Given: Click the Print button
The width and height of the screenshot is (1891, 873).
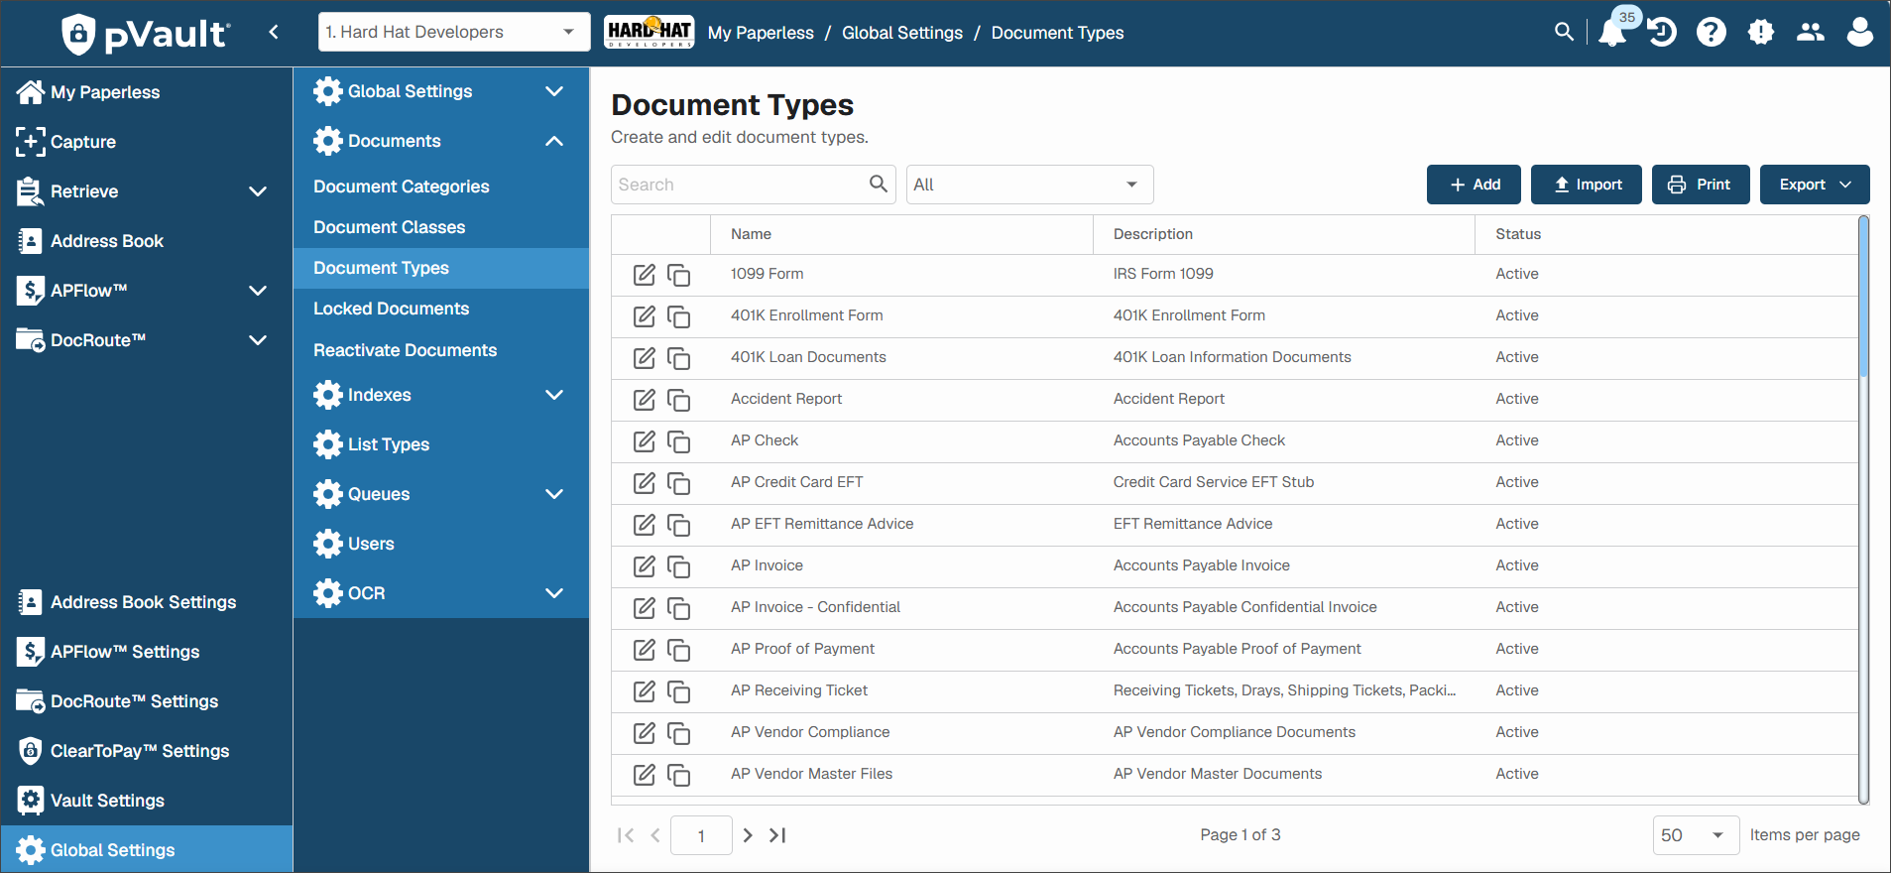Looking at the screenshot, I should click(1701, 185).
